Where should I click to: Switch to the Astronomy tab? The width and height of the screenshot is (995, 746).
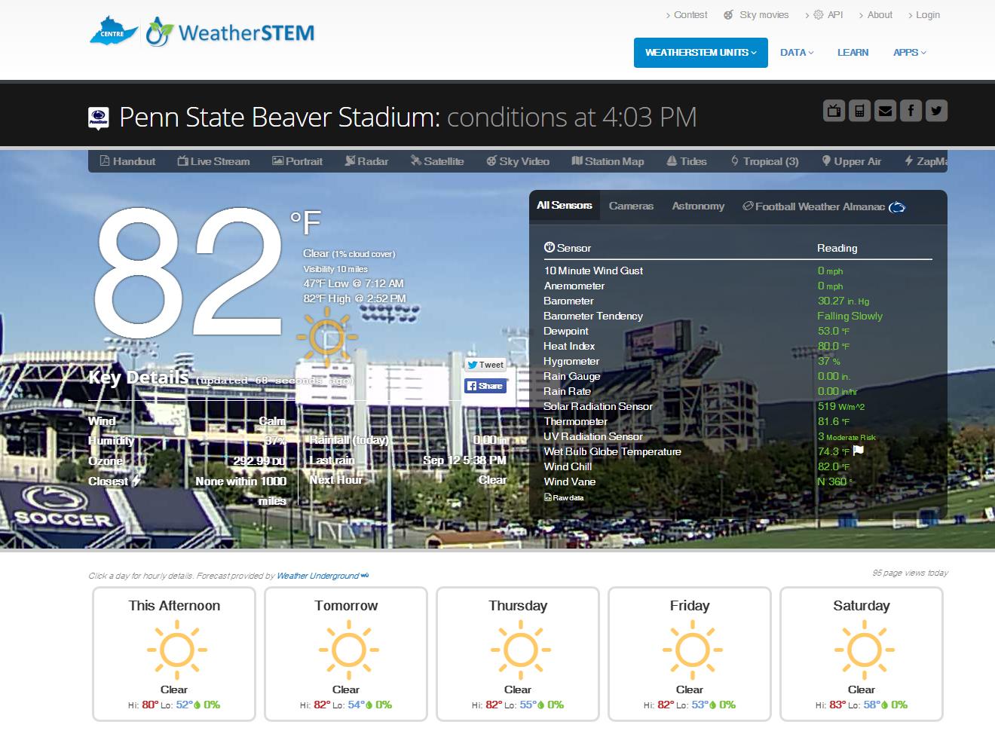tap(698, 206)
